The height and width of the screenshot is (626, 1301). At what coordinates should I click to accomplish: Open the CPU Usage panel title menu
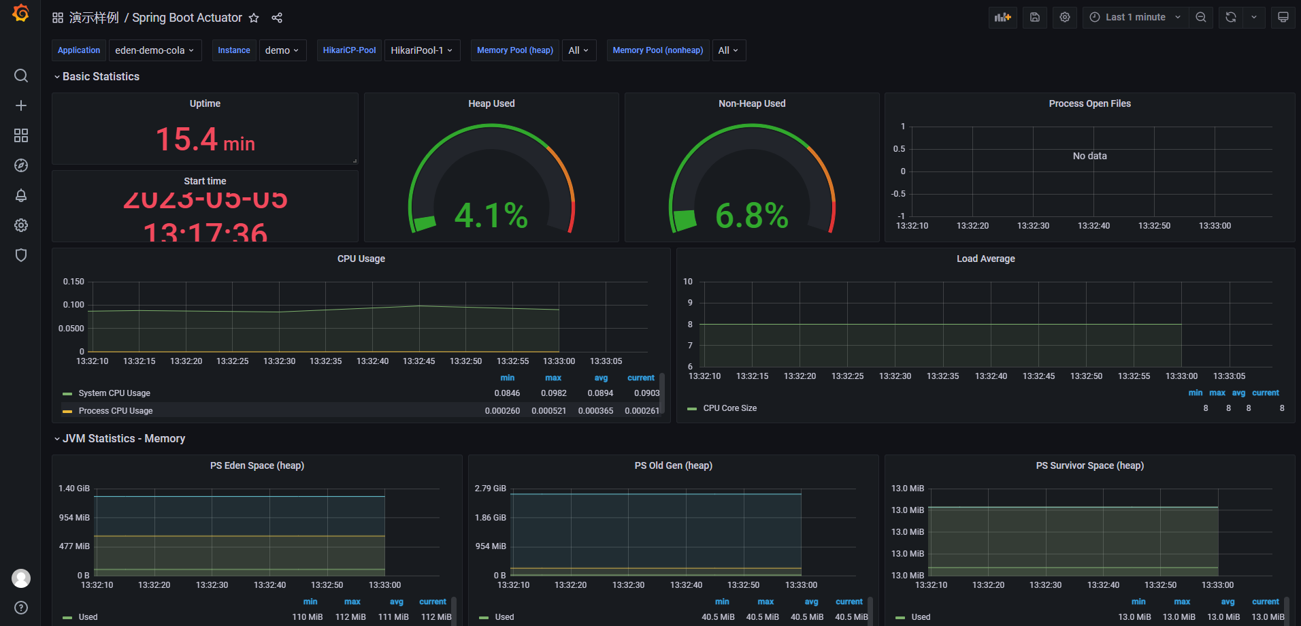tap(361, 259)
